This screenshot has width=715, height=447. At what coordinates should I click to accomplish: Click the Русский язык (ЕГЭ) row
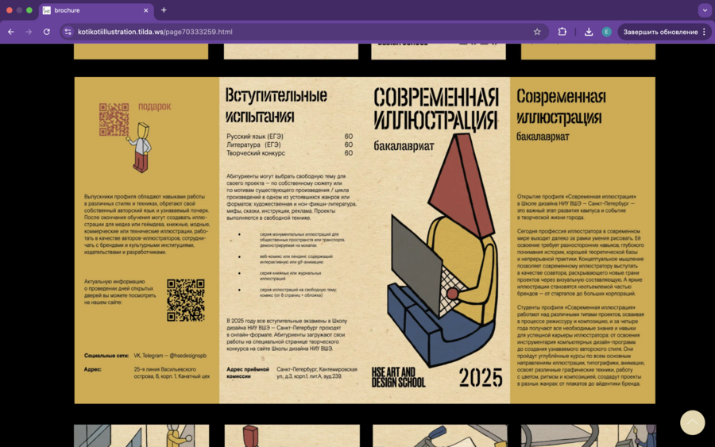click(x=289, y=137)
